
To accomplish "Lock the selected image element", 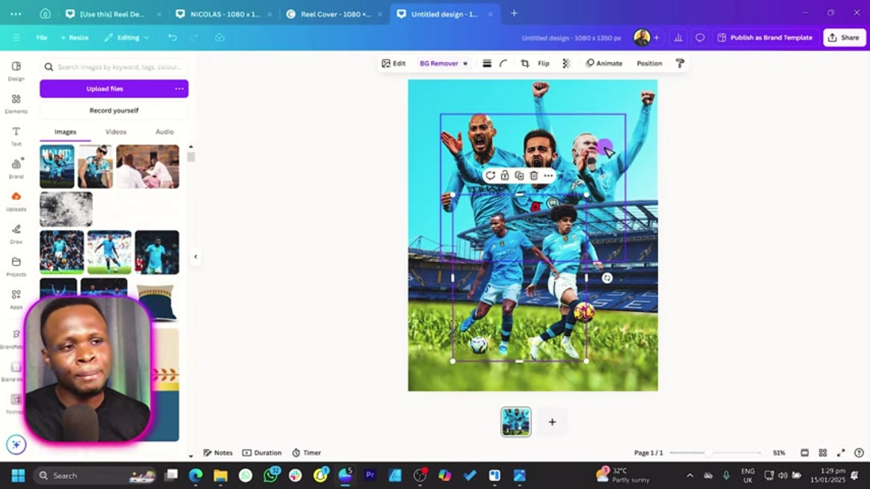I will click(504, 176).
